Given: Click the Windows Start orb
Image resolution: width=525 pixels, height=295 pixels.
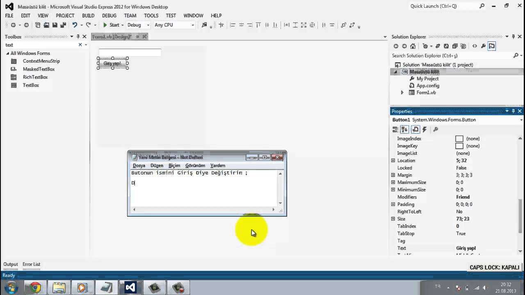Looking at the screenshot, I should [10, 288].
